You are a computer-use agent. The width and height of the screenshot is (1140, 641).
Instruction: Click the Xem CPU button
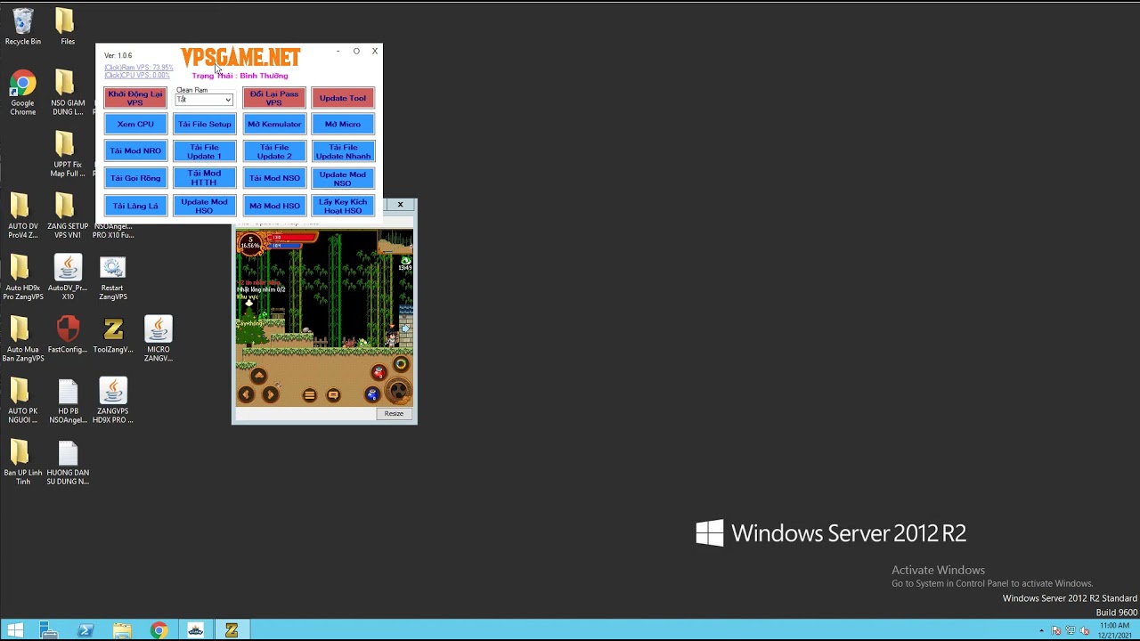coord(135,125)
